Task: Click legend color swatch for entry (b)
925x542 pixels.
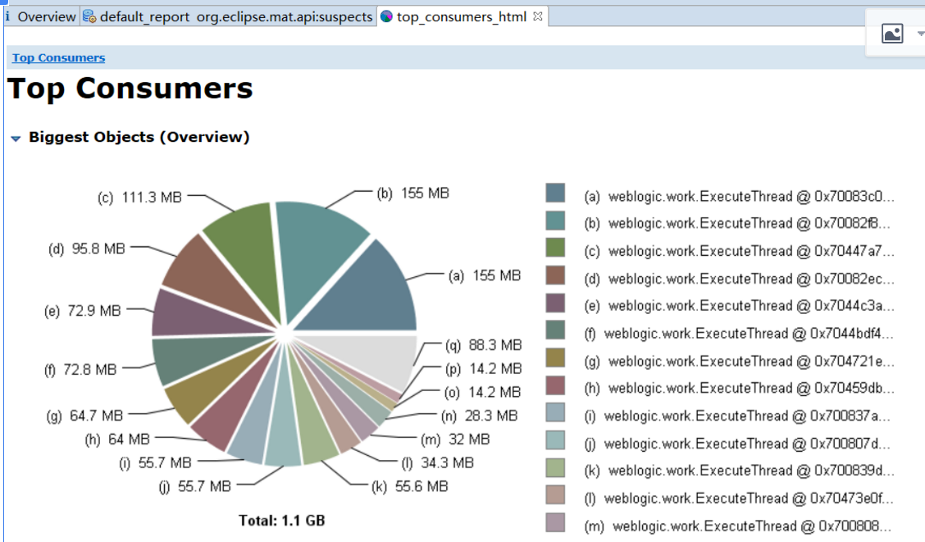Action: pyautogui.click(x=555, y=221)
